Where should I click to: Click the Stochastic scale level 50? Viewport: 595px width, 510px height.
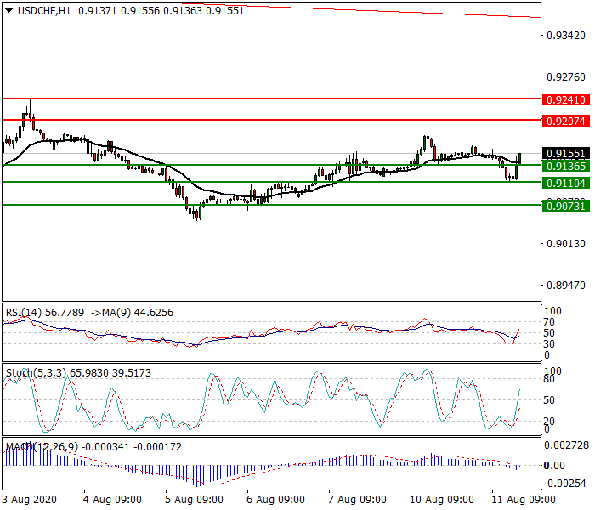tap(549, 400)
